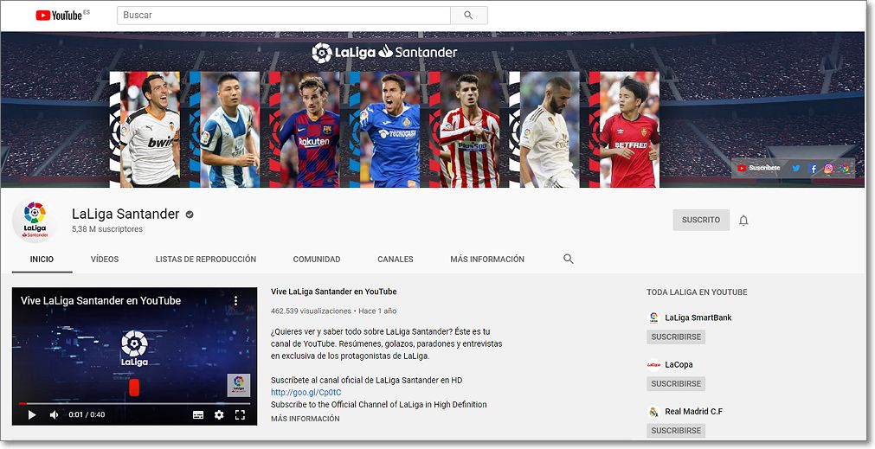Click the LaLiga Santander channel name
This screenshot has height=449, width=875.
125,215
